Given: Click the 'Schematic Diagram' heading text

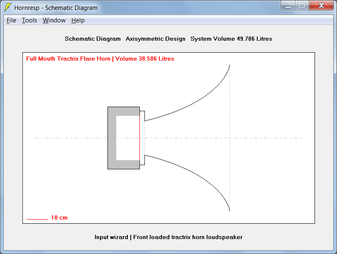Looking at the screenshot, I should tap(93, 39).
